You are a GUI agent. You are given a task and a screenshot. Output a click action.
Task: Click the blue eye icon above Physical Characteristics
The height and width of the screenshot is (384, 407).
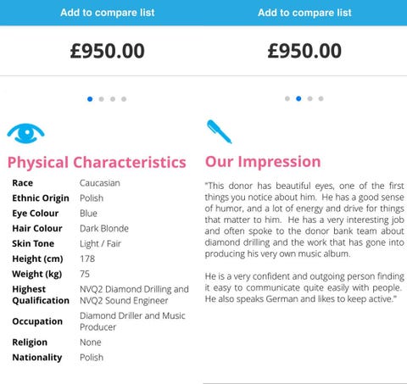(x=25, y=133)
